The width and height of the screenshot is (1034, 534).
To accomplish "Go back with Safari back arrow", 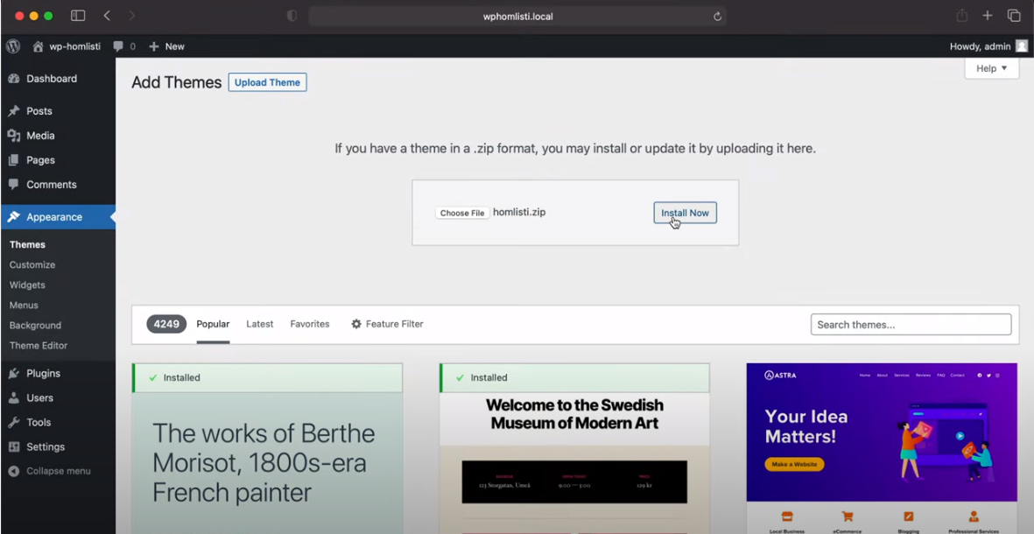I will [x=107, y=15].
